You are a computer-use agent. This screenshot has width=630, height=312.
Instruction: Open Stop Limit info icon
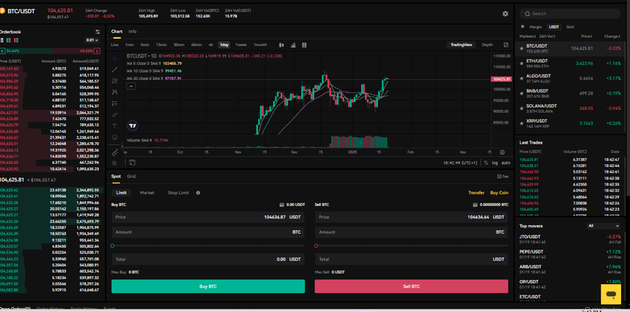pos(198,193)
